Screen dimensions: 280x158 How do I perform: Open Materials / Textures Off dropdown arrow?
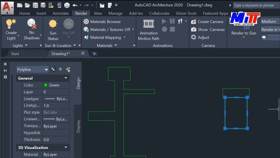pos(133,29)
